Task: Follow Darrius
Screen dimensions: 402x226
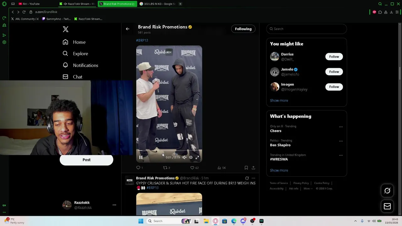Action: pos(334,56)
